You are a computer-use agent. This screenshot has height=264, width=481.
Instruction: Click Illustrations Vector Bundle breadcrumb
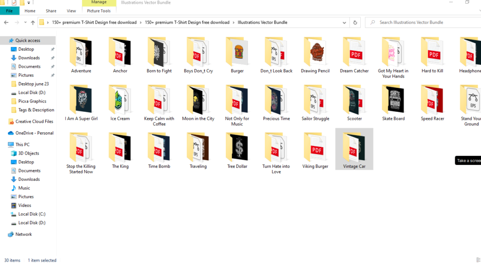click(x=262, y=22)
